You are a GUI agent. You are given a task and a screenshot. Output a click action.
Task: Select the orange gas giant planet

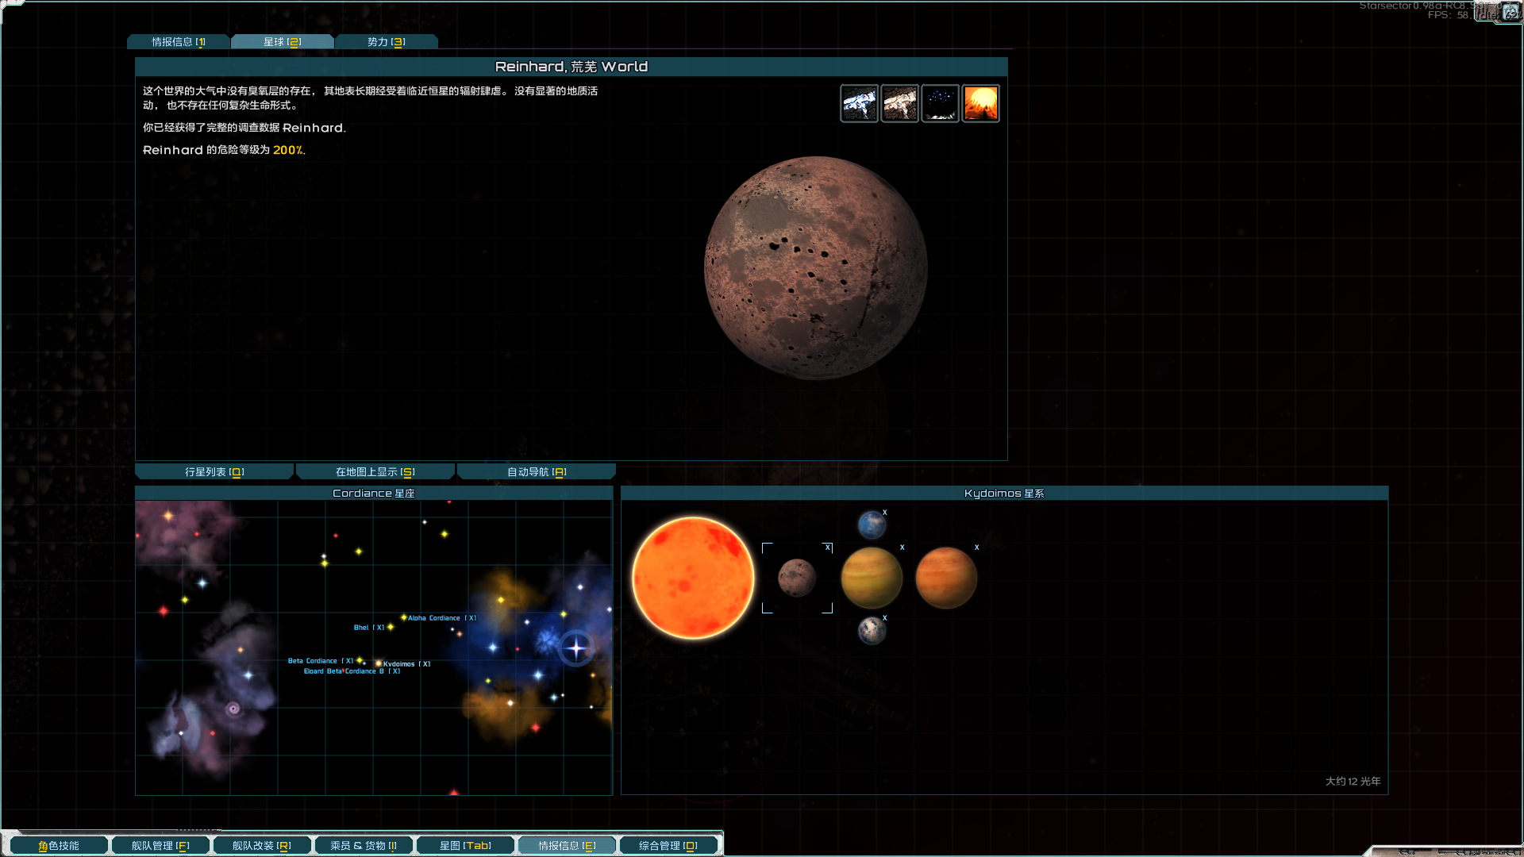pos(945,578)
